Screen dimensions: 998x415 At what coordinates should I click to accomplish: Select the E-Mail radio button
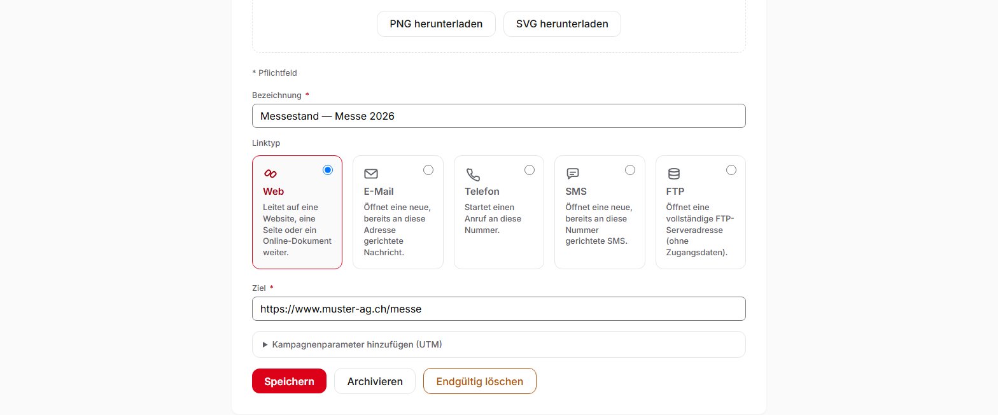428,170
